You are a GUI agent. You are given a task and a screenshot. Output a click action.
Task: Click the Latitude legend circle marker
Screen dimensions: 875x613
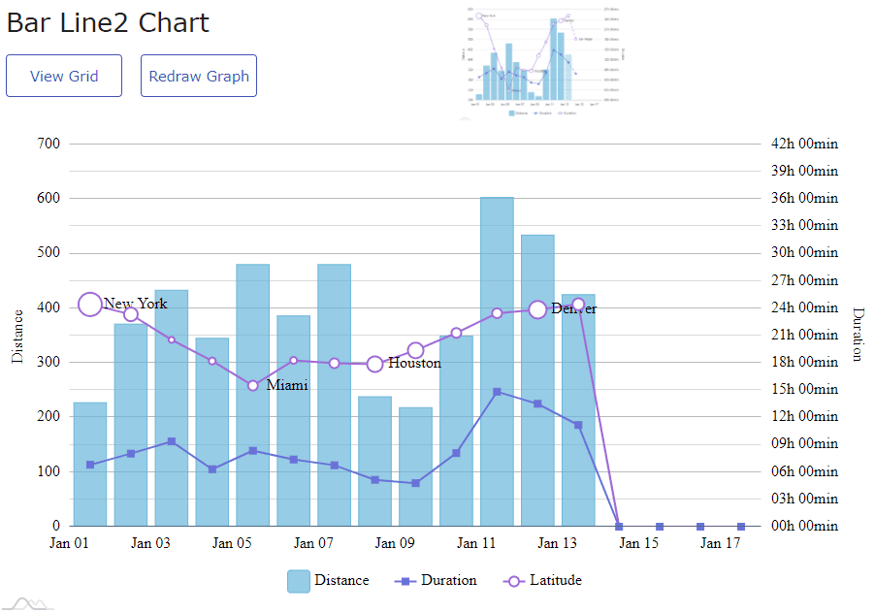pos(513,582)
